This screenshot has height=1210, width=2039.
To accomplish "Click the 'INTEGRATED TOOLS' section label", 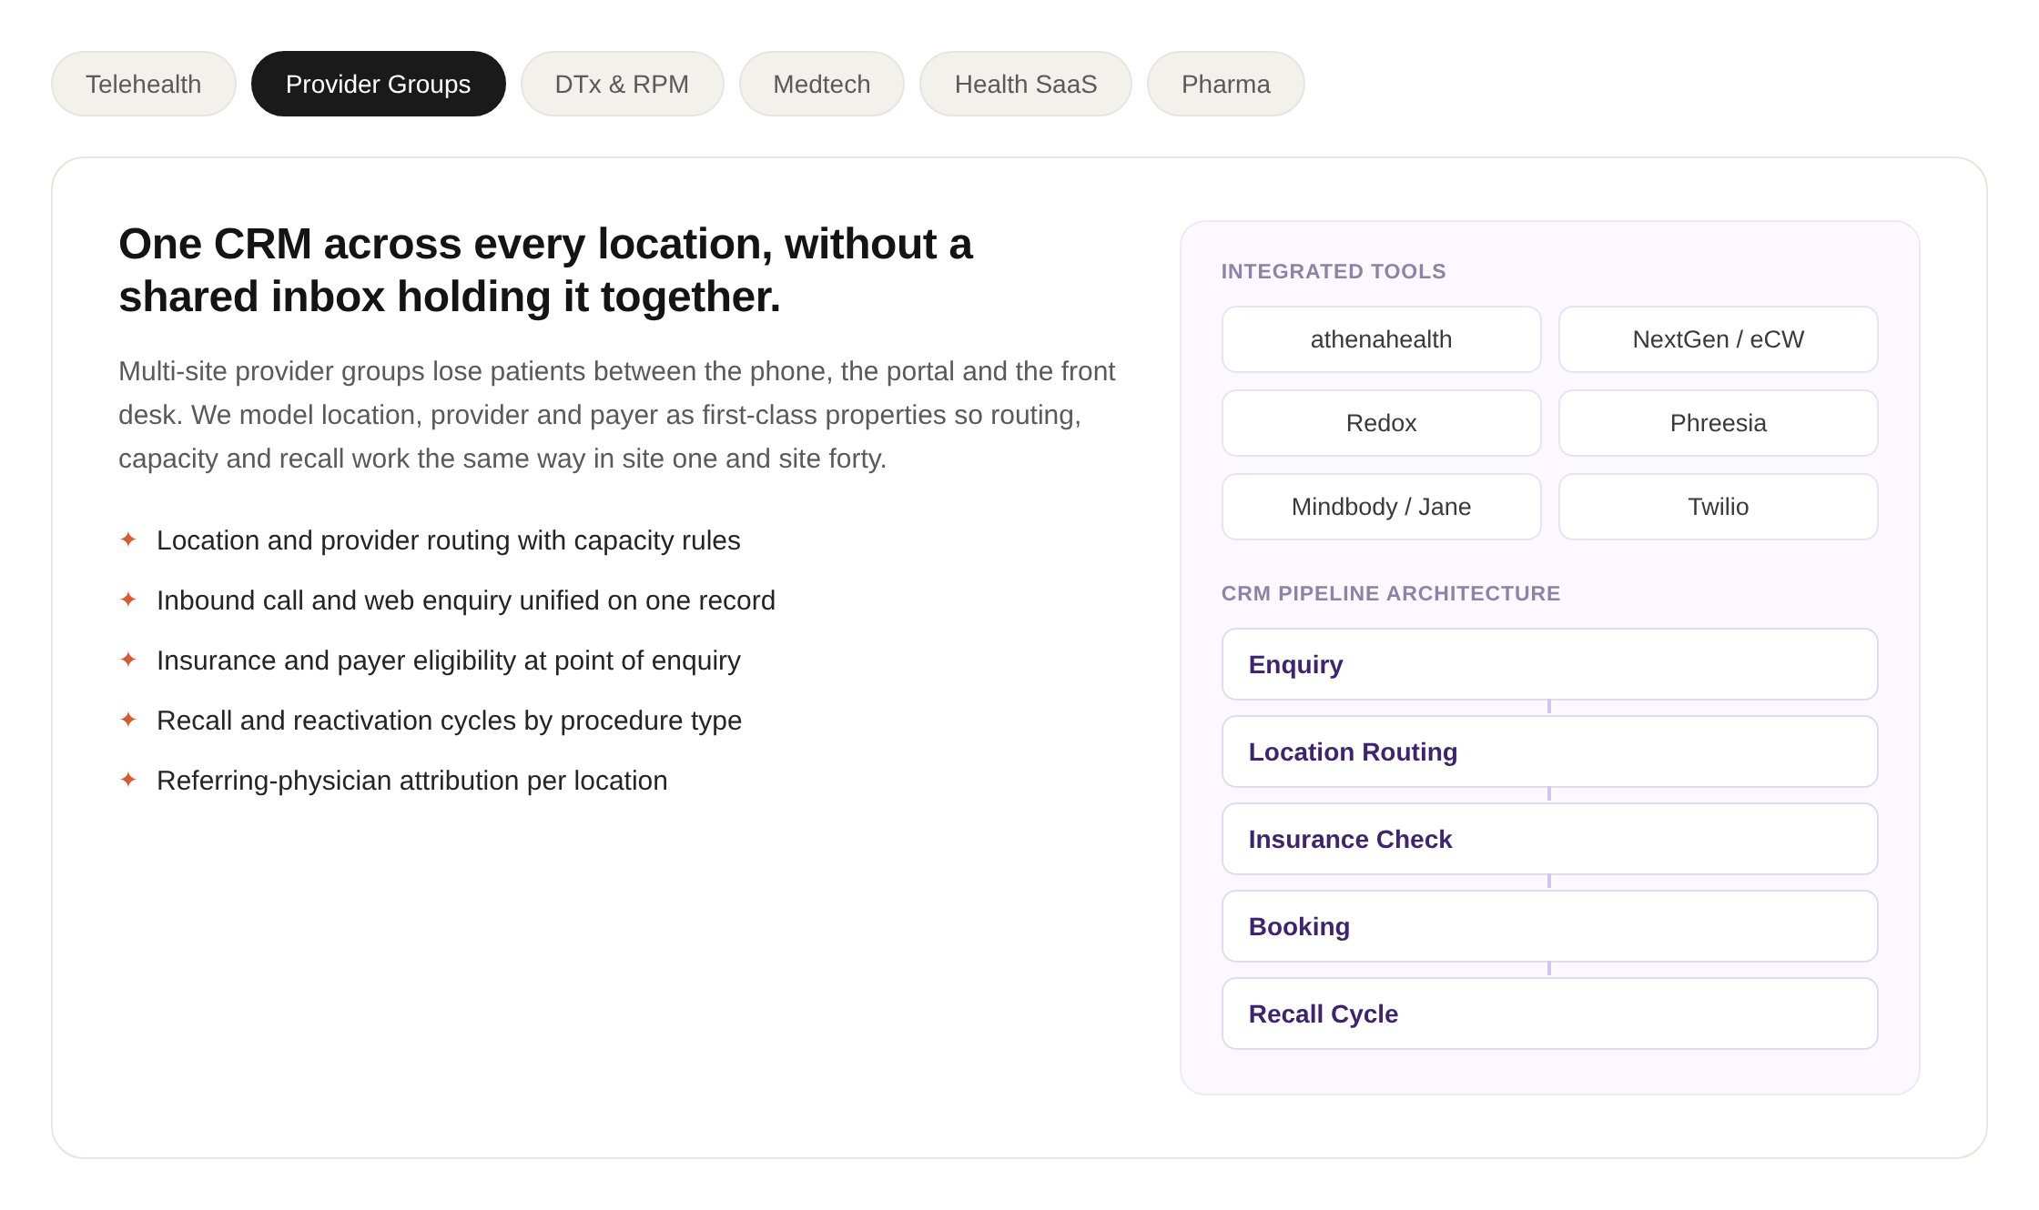I will 1334,271.
